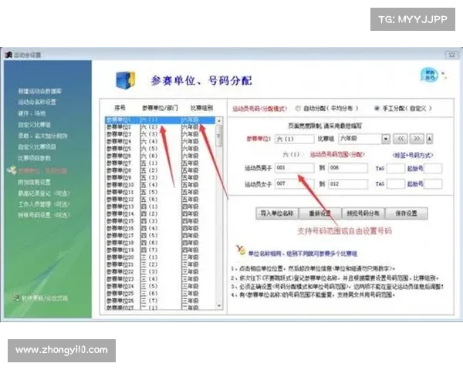Go to next unit with >> button
The height and width of the screenshot is (370, 463).
(417, 139)
